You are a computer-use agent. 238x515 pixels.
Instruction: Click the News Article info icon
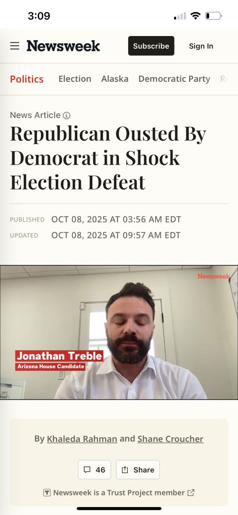click(67, 115)
